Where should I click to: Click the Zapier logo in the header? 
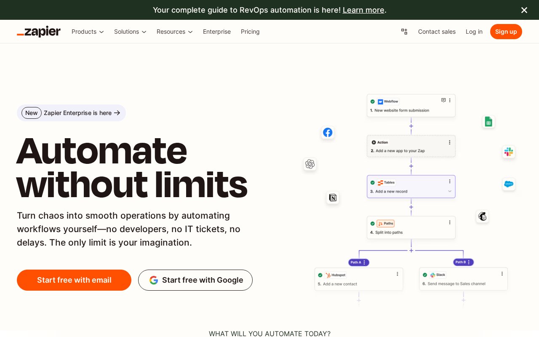(x=39, y=32)
